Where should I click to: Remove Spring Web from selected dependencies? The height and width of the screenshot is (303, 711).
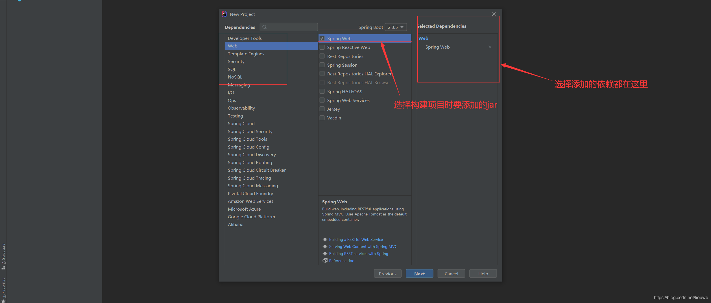click(490, 47)
